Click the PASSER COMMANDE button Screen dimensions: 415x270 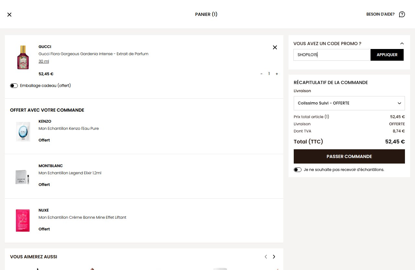(x=349, y=156)
